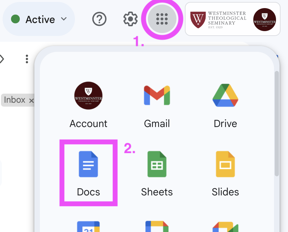Expand the Active status dropdown

coord(63,19)
